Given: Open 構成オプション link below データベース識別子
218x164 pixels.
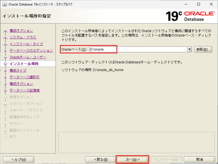Looking at the screenshot, I should pos(21,84).
